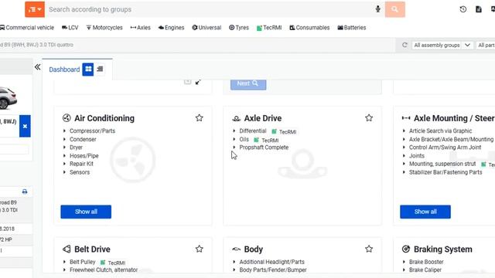Image resolution: width=495 pixels, height=278 pixels.
Task: Open Compressor/Parts under Air Conditioning
Action: click(x=93, y=131)
